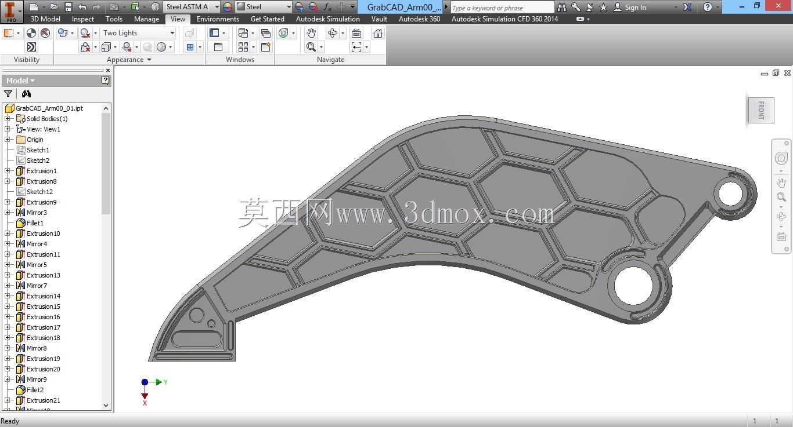Click the Look At icon in ribbon
The height and width of the screenshot is (427, 793).
click(x=356, y=33)
